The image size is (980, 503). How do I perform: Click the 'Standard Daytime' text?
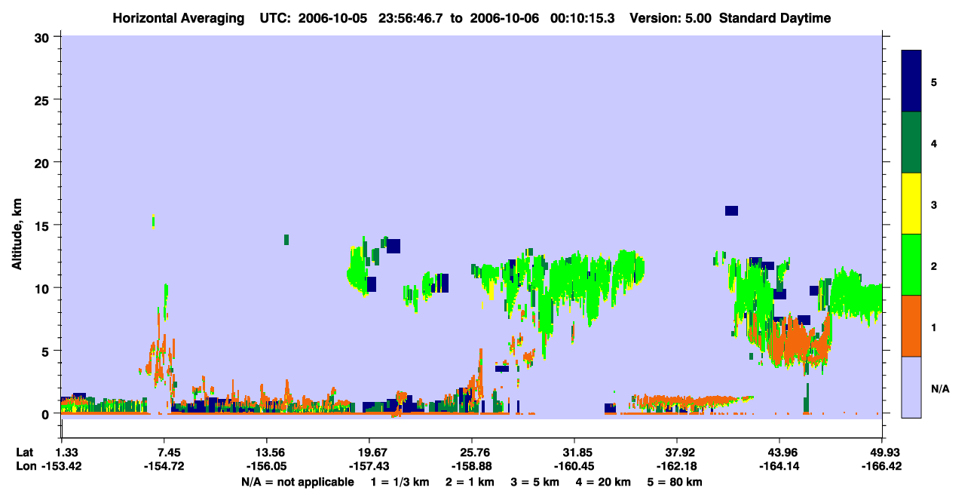[775, 18]
